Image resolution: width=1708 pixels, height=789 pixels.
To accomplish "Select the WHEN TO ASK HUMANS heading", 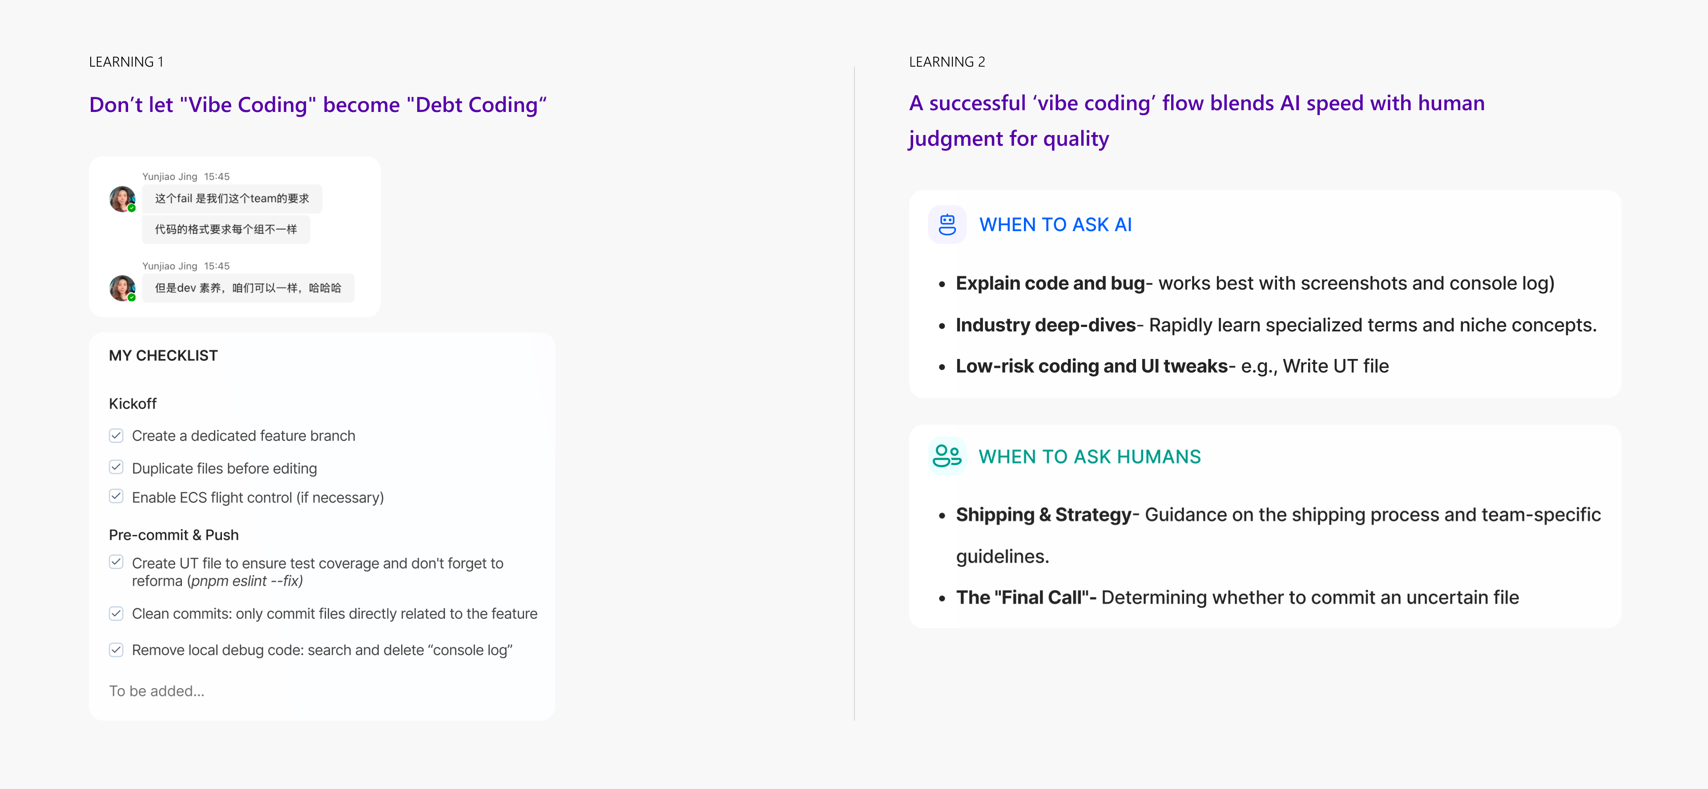I will click(x=1089, y=456).
